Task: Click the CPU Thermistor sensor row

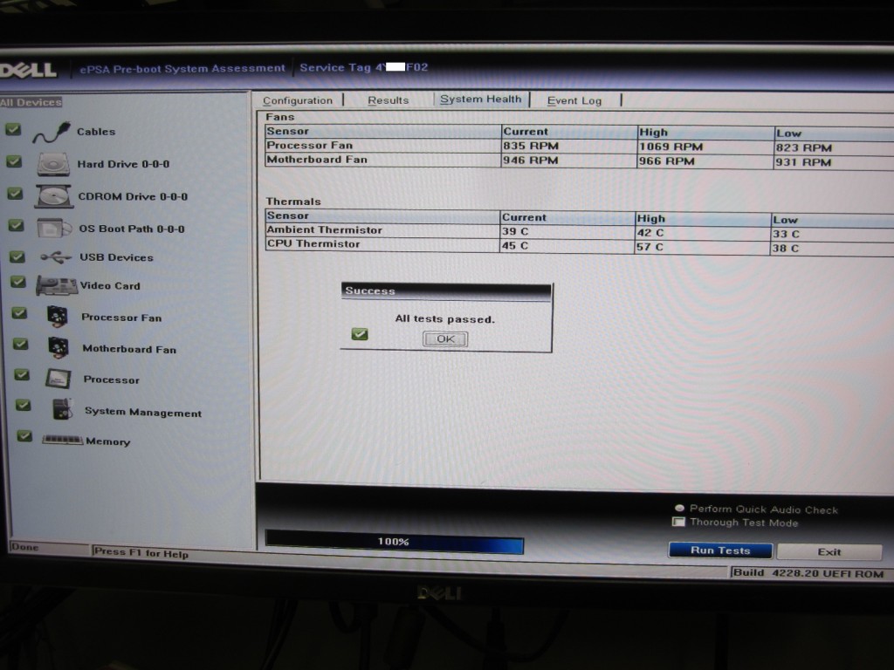Action: (580, 245)
